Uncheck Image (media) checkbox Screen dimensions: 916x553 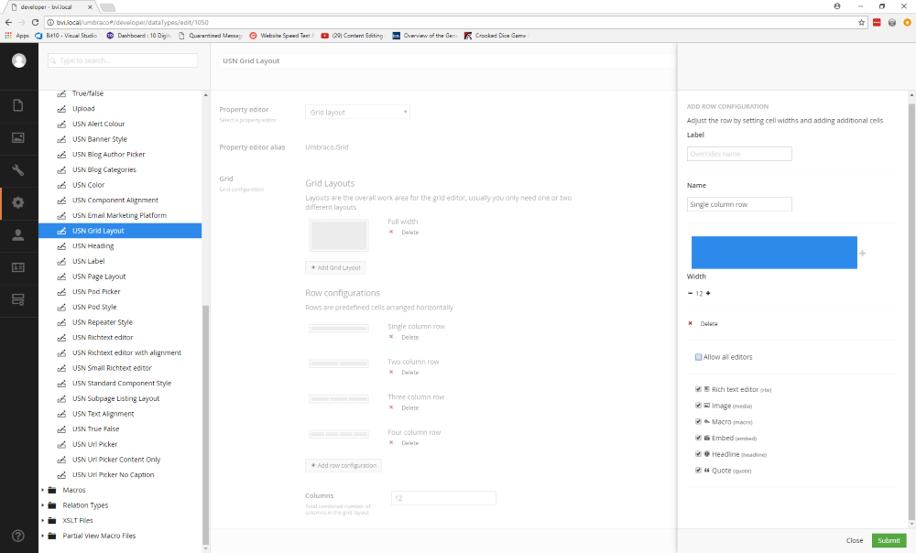pos(698,406)
